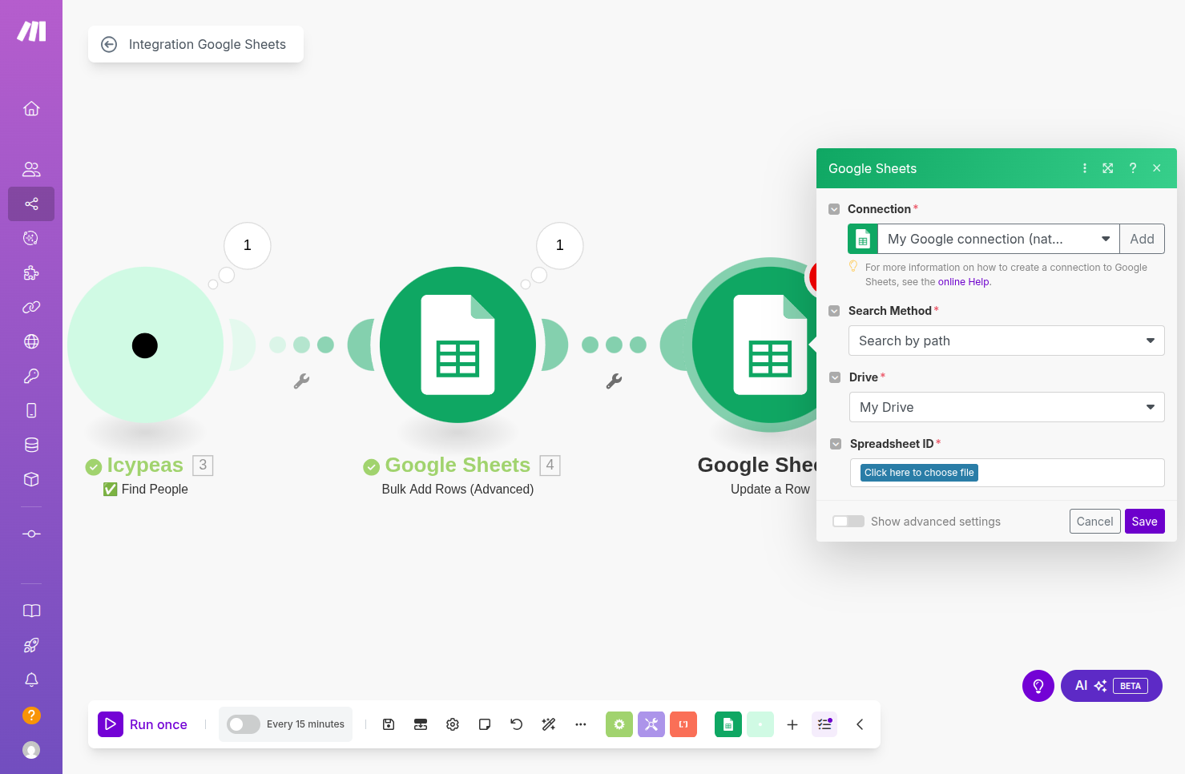The width and height of the screenshot is (1185, 774).
Task: Save the Google Sheets module settings
Action: [x=1144, y=522]
